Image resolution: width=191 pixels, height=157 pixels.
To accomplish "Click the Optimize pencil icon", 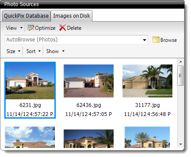I will (31, 28).
